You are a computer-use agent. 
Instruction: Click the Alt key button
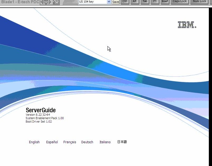point(135,2)
